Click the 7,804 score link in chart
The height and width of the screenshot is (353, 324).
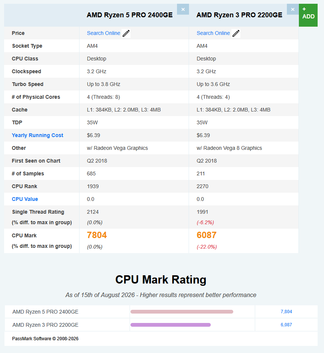[x=286, y=312]
